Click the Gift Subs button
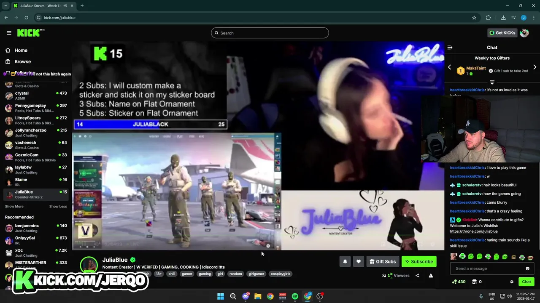The height and width of the screenshot is (303, 540). [x=383, y=261]
